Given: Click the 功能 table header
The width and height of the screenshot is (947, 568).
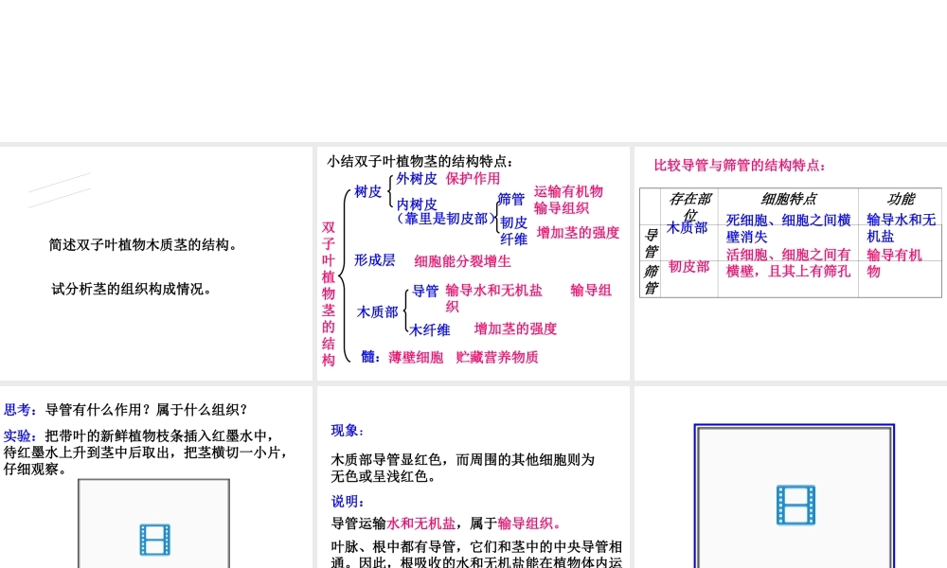Looking at the screenshot, I should pyautogui.click(x=901, y=199).
